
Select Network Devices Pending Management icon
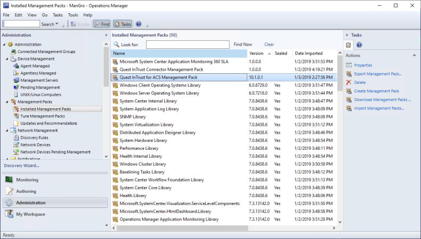16,152
